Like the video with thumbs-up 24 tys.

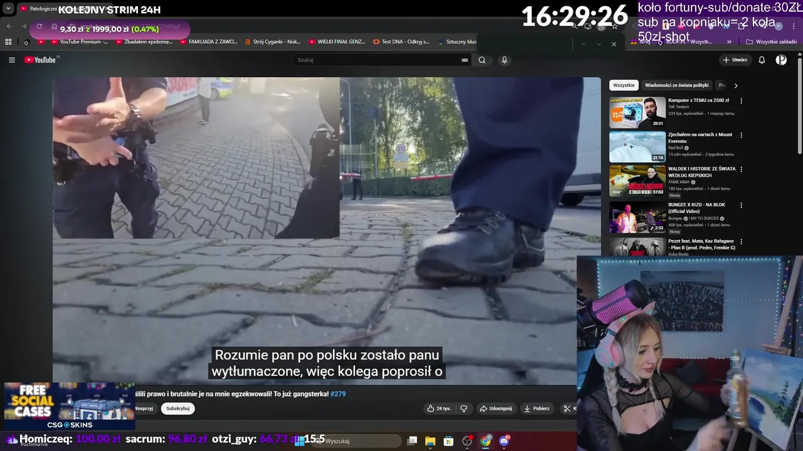[x=439, y=408]
